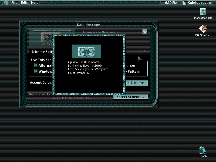Click the http://www.gate.net/~royerm URL text
The width and height of the screenshot is (216, 162).
coord(88,69)
